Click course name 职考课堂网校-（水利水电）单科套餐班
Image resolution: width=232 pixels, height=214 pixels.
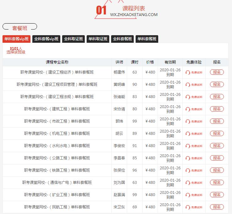tap(57, 146)
